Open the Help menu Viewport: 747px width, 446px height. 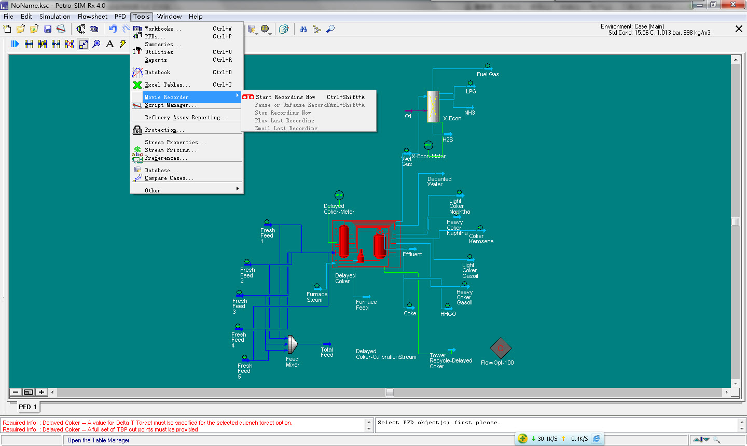[196, 16]
